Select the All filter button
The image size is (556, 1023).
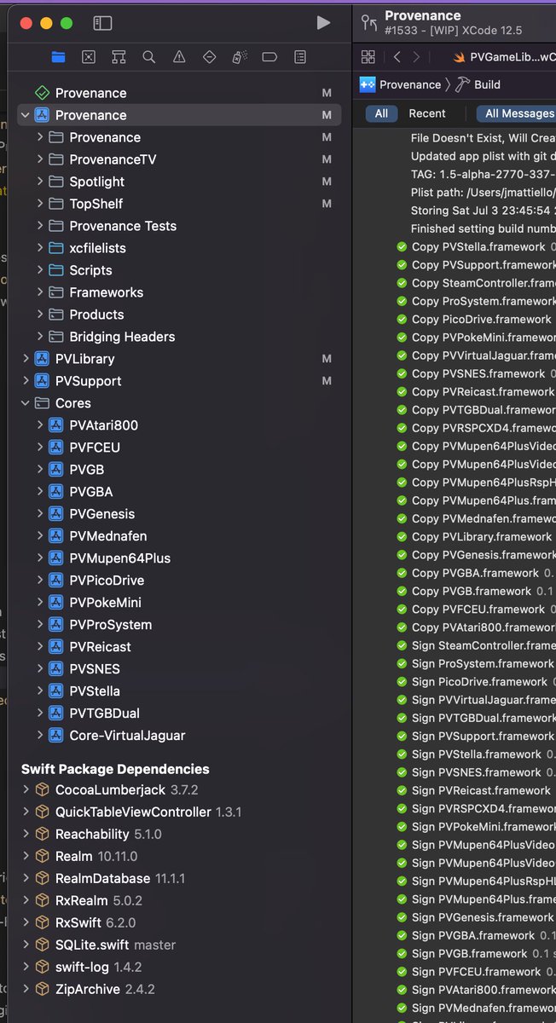pyautogui.click(x=381, y=113)
